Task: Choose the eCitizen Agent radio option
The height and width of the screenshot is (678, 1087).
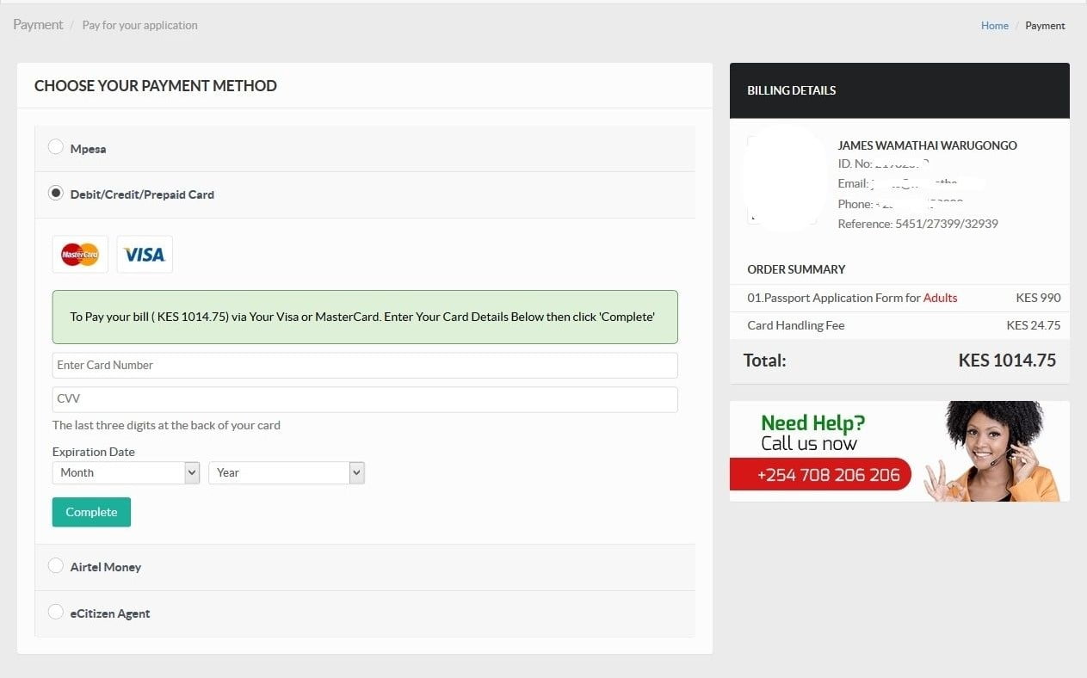Action: coord(56,612)
